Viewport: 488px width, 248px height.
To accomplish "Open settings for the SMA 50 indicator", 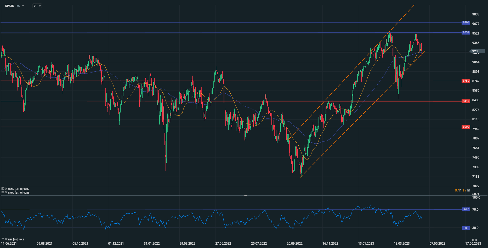I will 3,189.
